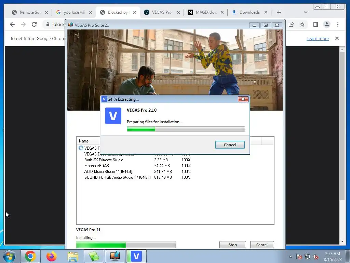The image size is (350, 263).
Task: Share this page from Chrome toolbar
Action: click(291, 24)
